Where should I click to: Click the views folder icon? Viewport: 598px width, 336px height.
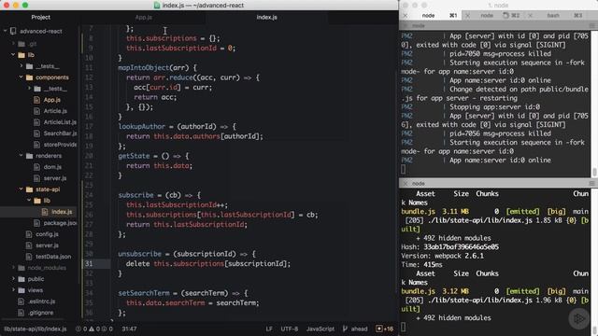coord(21,290)
